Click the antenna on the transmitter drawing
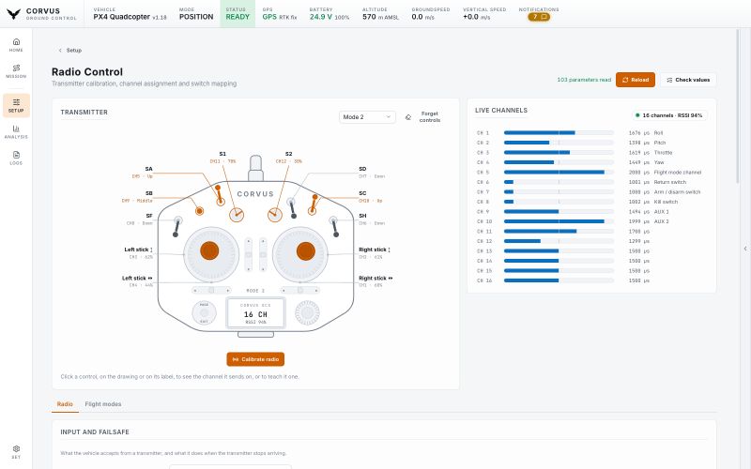Image resolution: width=751 pixels, height=469 pixels. tap(255, 168)
